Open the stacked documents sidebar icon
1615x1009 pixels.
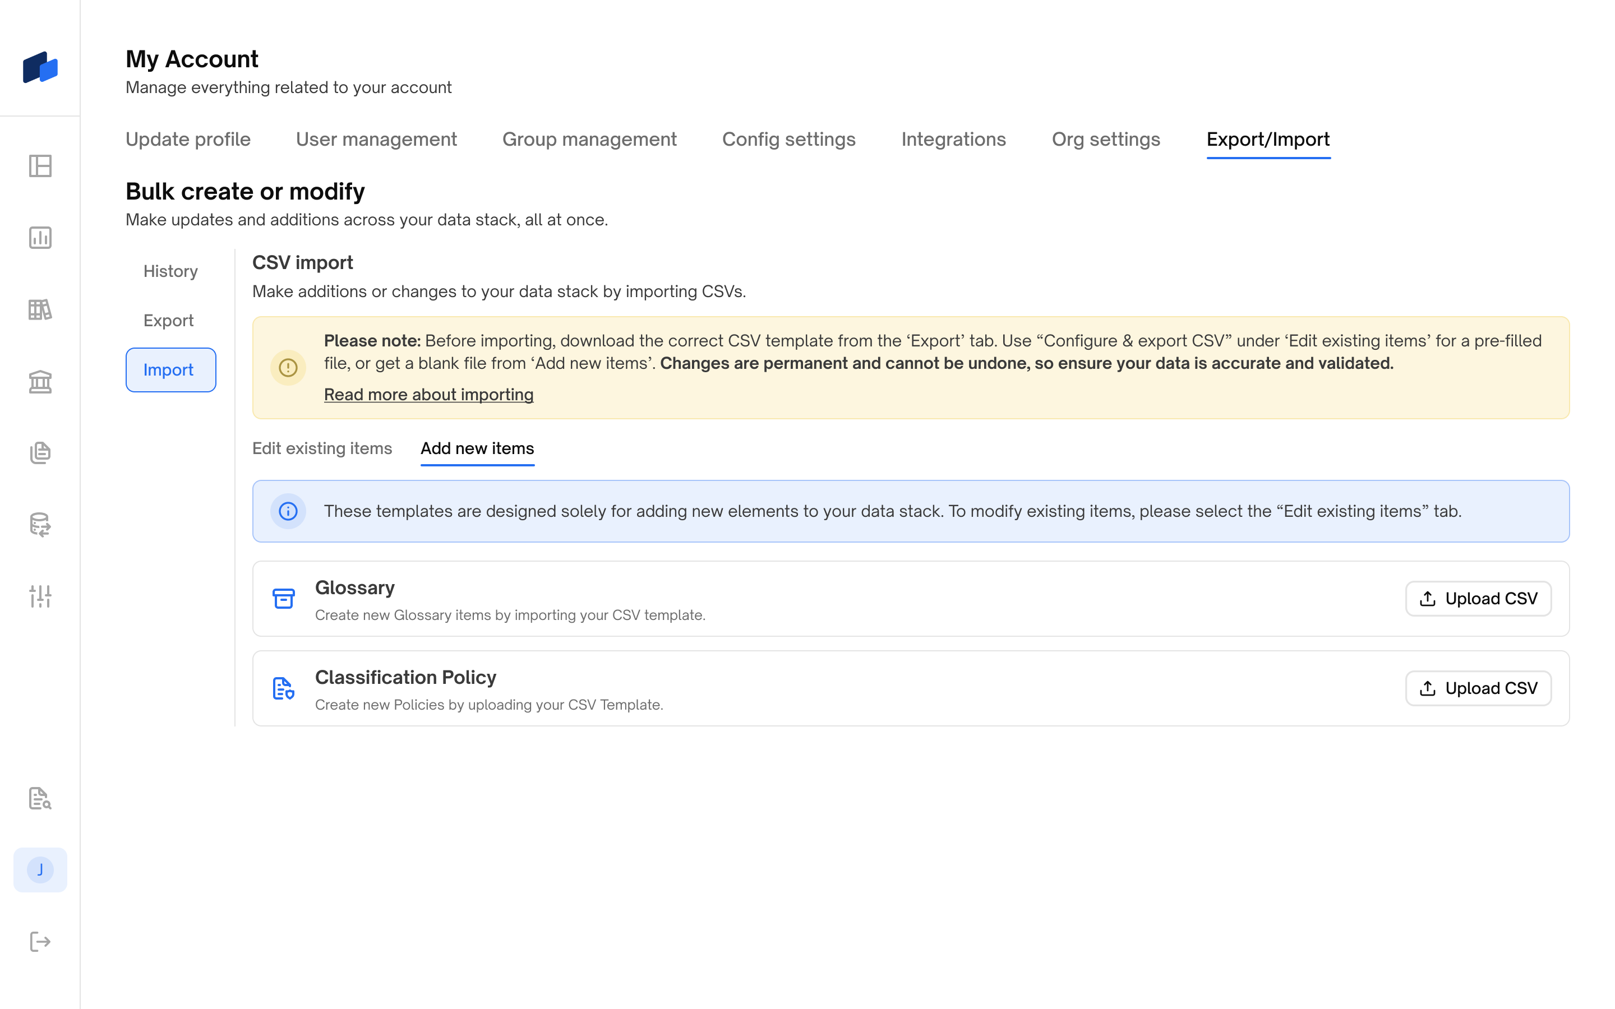coord(40,453)
